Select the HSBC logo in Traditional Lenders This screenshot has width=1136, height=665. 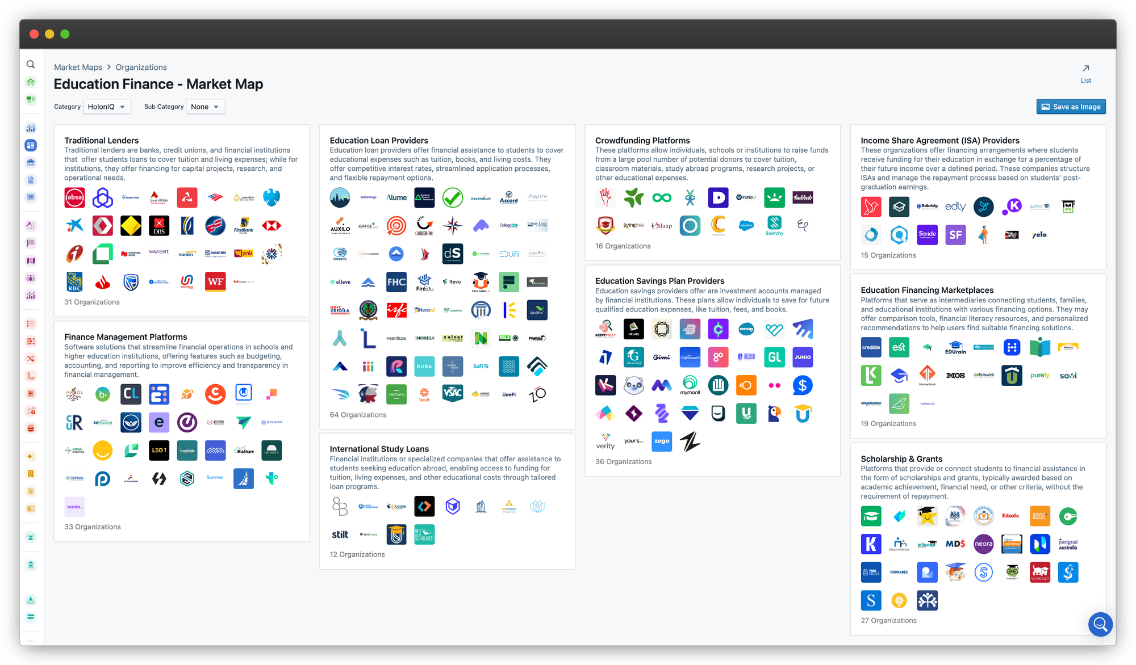pos(272,226)
